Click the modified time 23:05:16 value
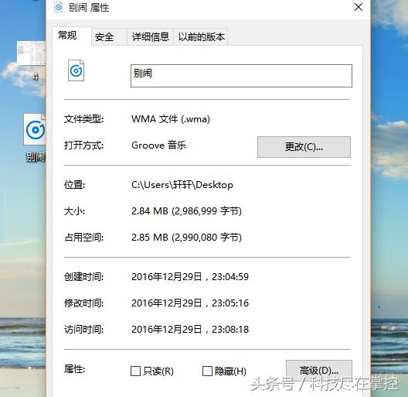 point(190,303)
